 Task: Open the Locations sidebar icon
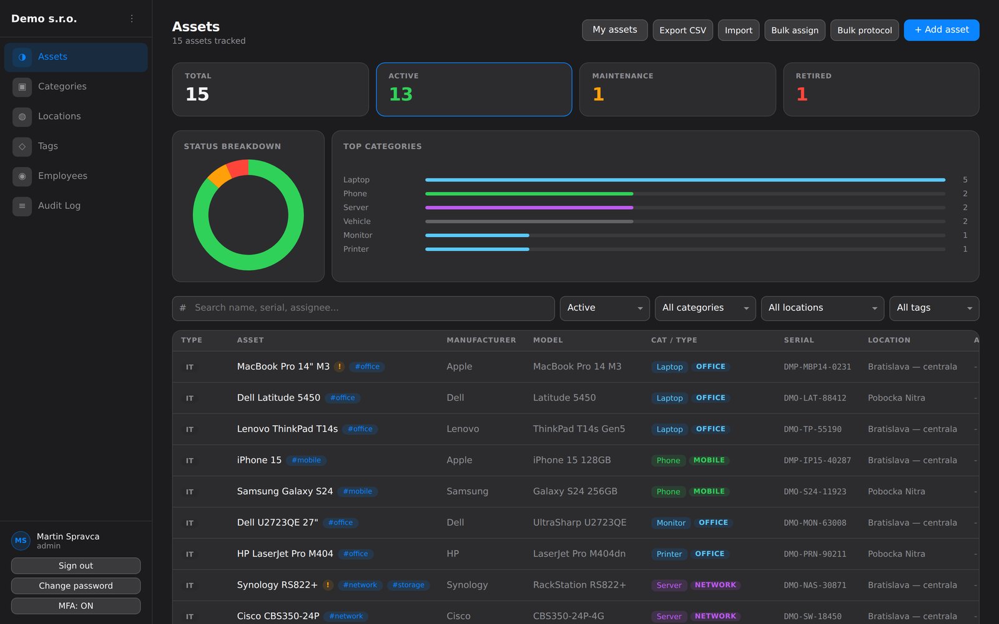22,117
